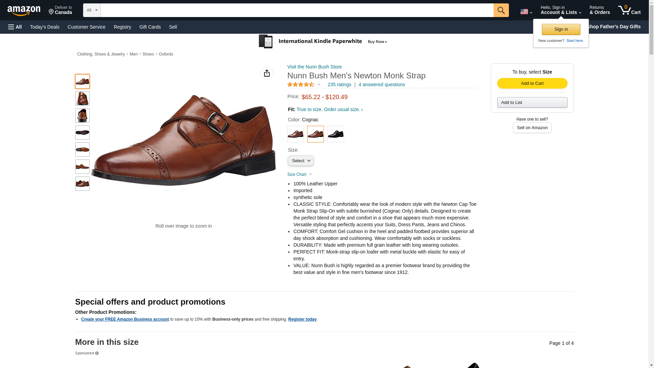Select the black color swatch

pos(336,134)
